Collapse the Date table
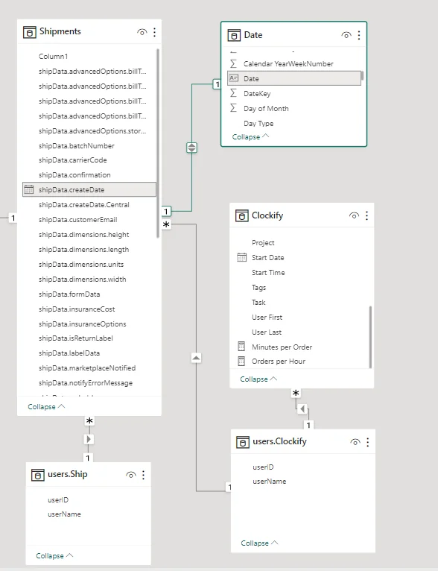This screenshot has height=571, width=438. [x=250, y=136]
